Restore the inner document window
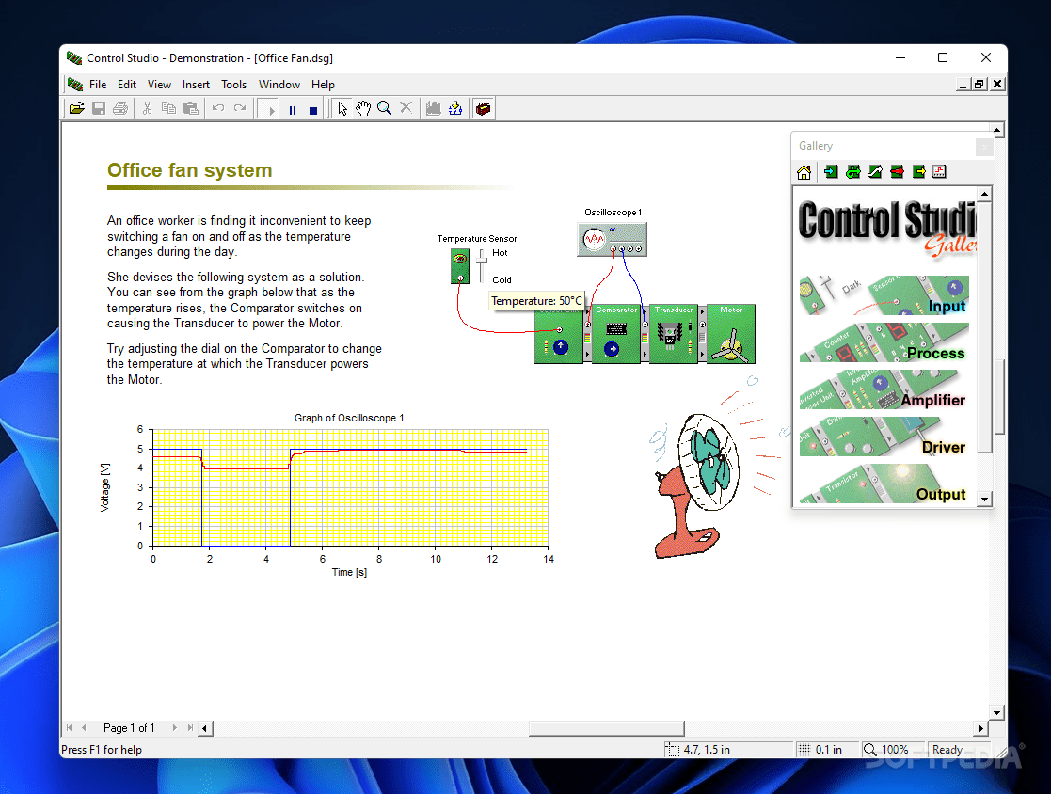 979,85
